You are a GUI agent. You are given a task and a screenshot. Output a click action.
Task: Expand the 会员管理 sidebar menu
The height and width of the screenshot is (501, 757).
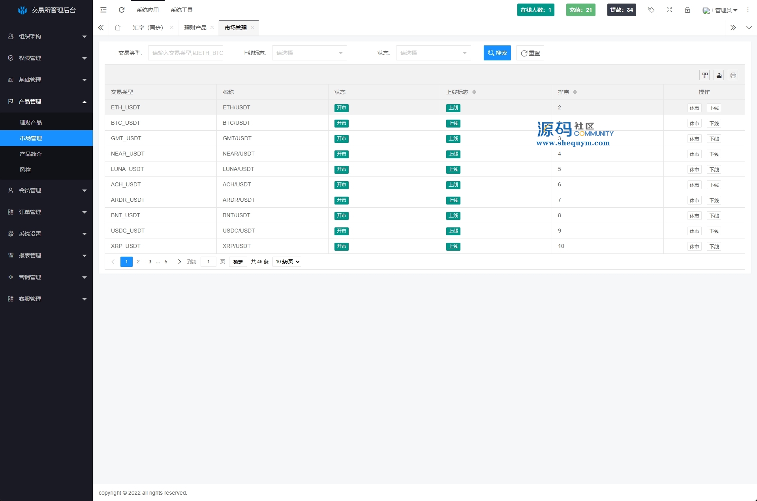tap(47, 190)
